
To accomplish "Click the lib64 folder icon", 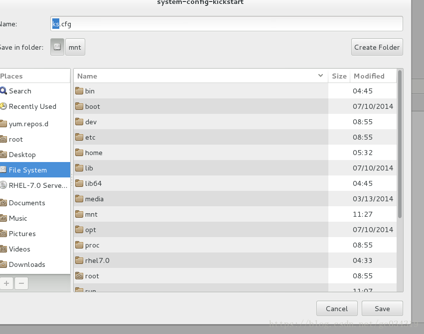I will click(x=79, y=183).
